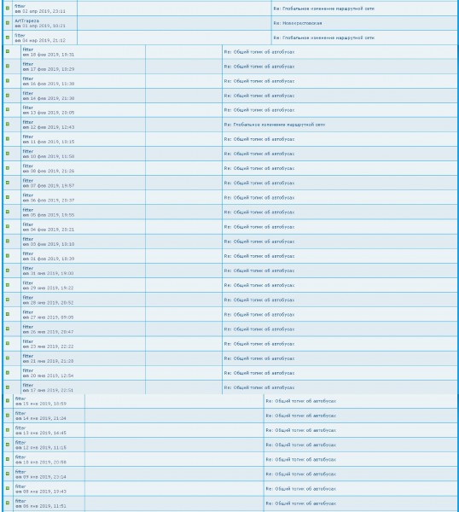Click green post icon for 17 фев 2019 row
The image size is (459, 512).
(8, 67)
